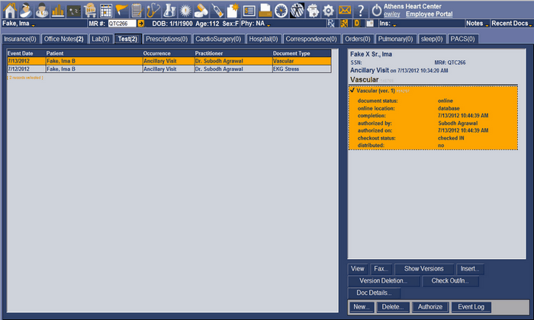Image resolution: width=534 pixels, height=320 pixels.
Task: Click the Insert... button
Action: (470, 269)
